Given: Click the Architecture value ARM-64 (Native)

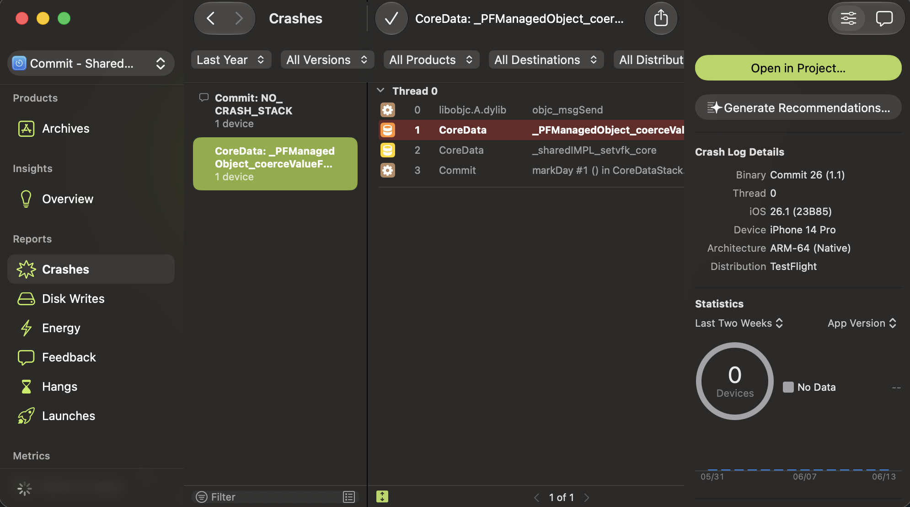Looking at the screenshot, I should [810, 248].
